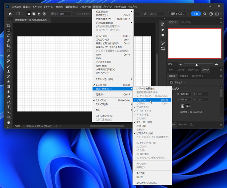
Task: Expand the ガイド submenu in View menu
Action: (113, 110)
